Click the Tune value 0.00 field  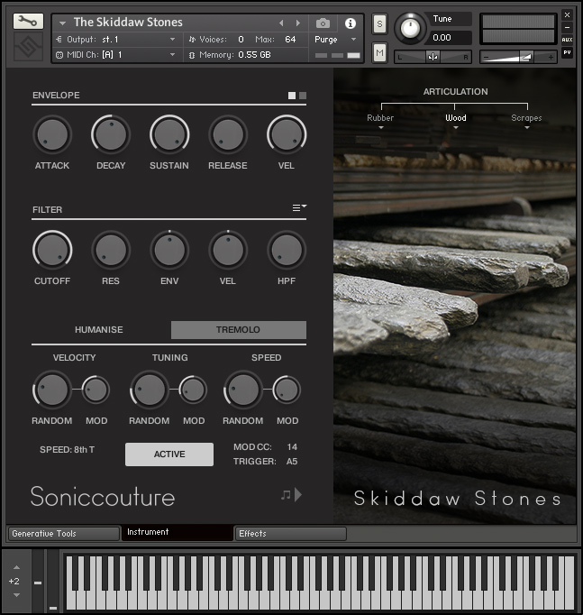pyautogui.click(x=451, y=38)
